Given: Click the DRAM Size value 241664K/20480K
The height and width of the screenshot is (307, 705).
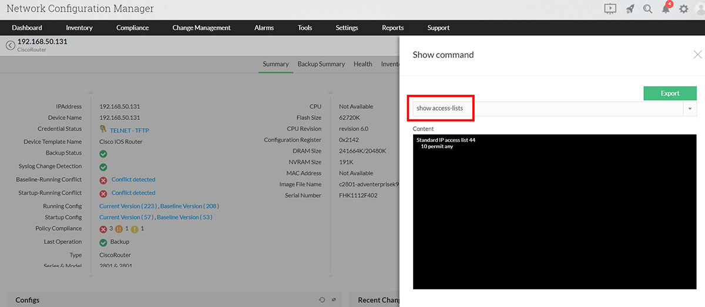Looking at the screenshot, I should click(362, 151).
